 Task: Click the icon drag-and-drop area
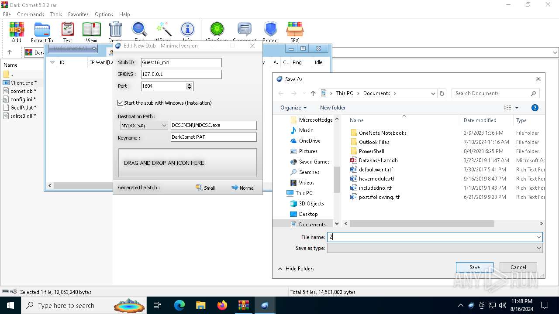[x=187, y=163]
